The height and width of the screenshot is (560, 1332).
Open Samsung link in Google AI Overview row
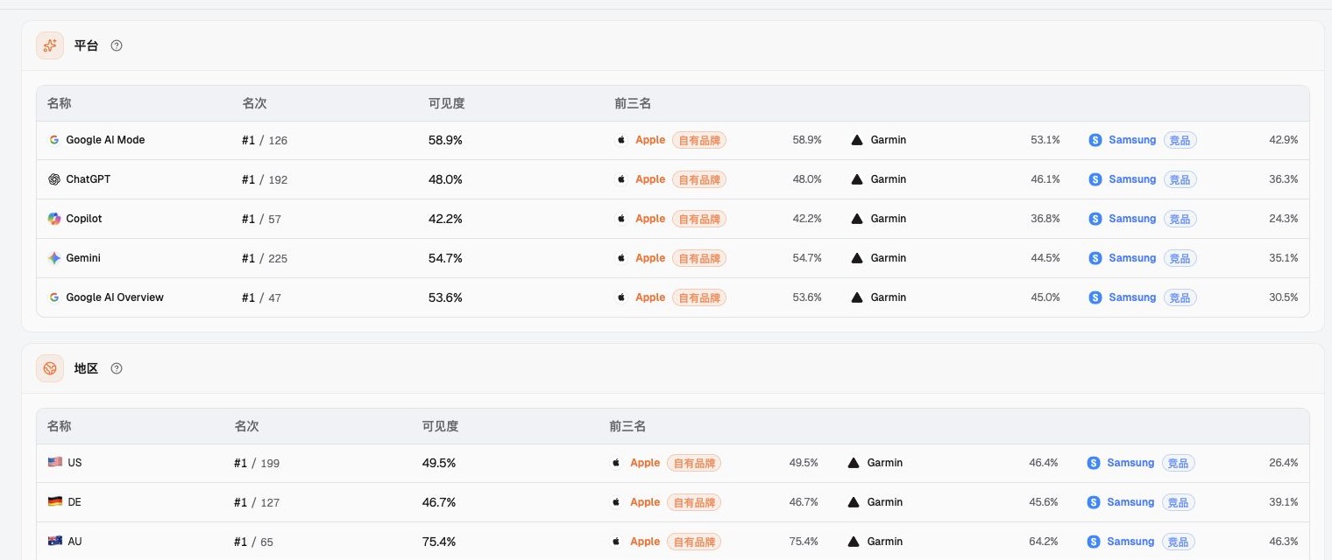1132,297
